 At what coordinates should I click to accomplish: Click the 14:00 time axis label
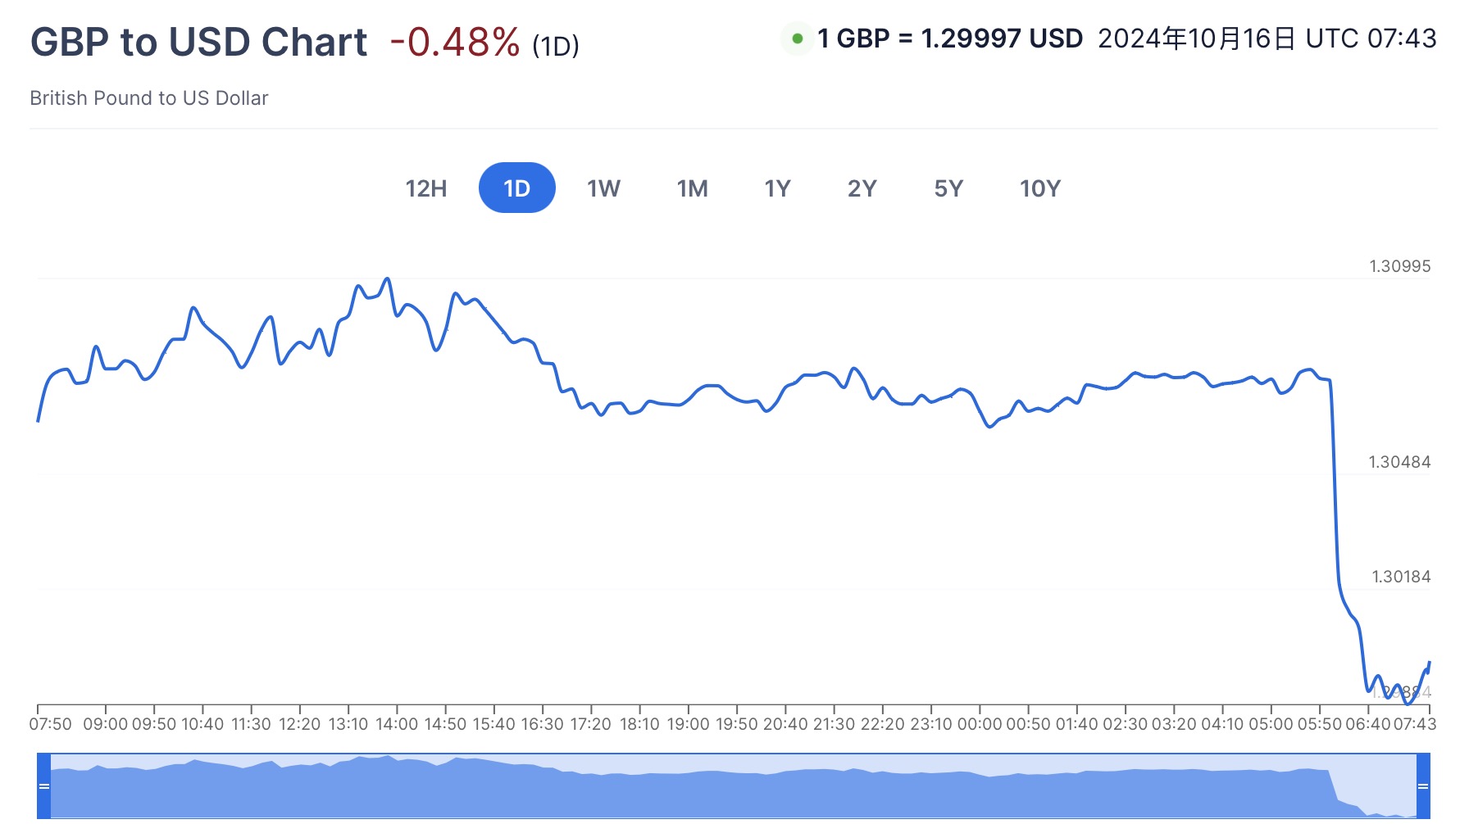pyautogui.click(x=397, y=724)
